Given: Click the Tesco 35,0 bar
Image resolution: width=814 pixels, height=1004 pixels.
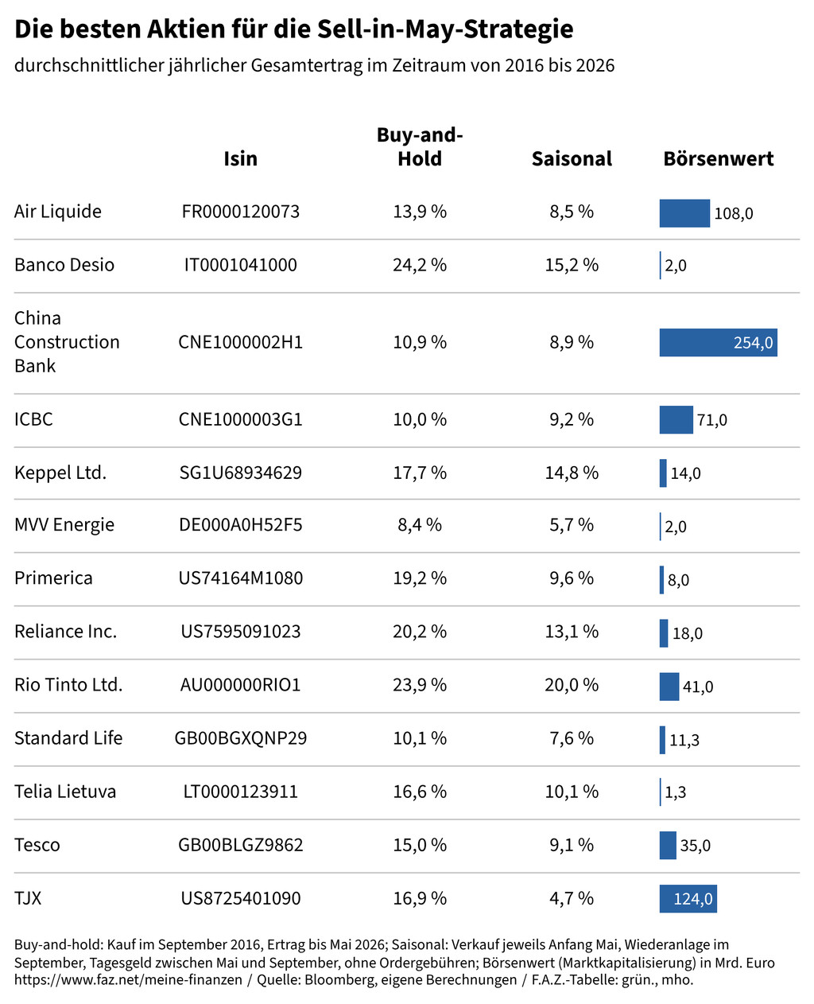Looking at the screenshot, I should click(x=667, y=845).
